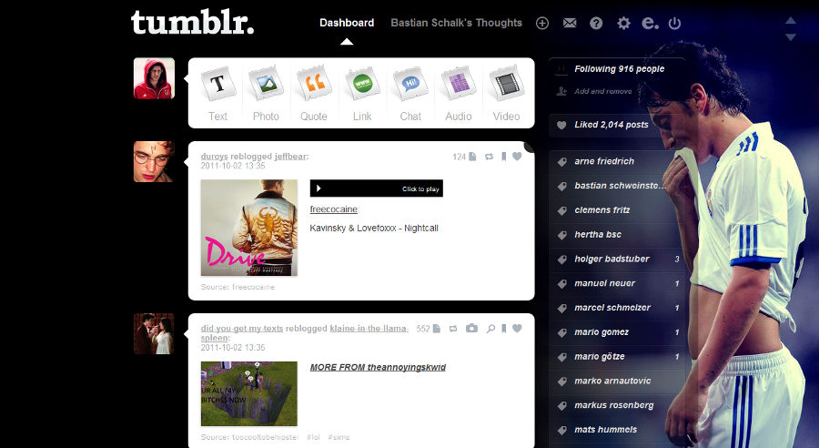Screen dimensions: 819x448
Task: View the 552 notes on sims post
Action: [429, 329]
